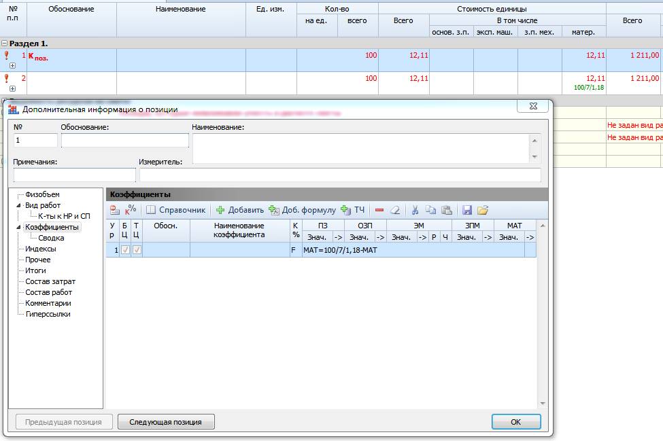
Task: Select Прочее in the tree
Action: (37, 260)
